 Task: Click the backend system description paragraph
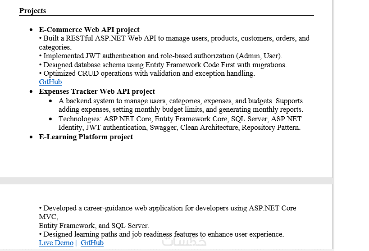pyautogui.click(x=180, y=105)
